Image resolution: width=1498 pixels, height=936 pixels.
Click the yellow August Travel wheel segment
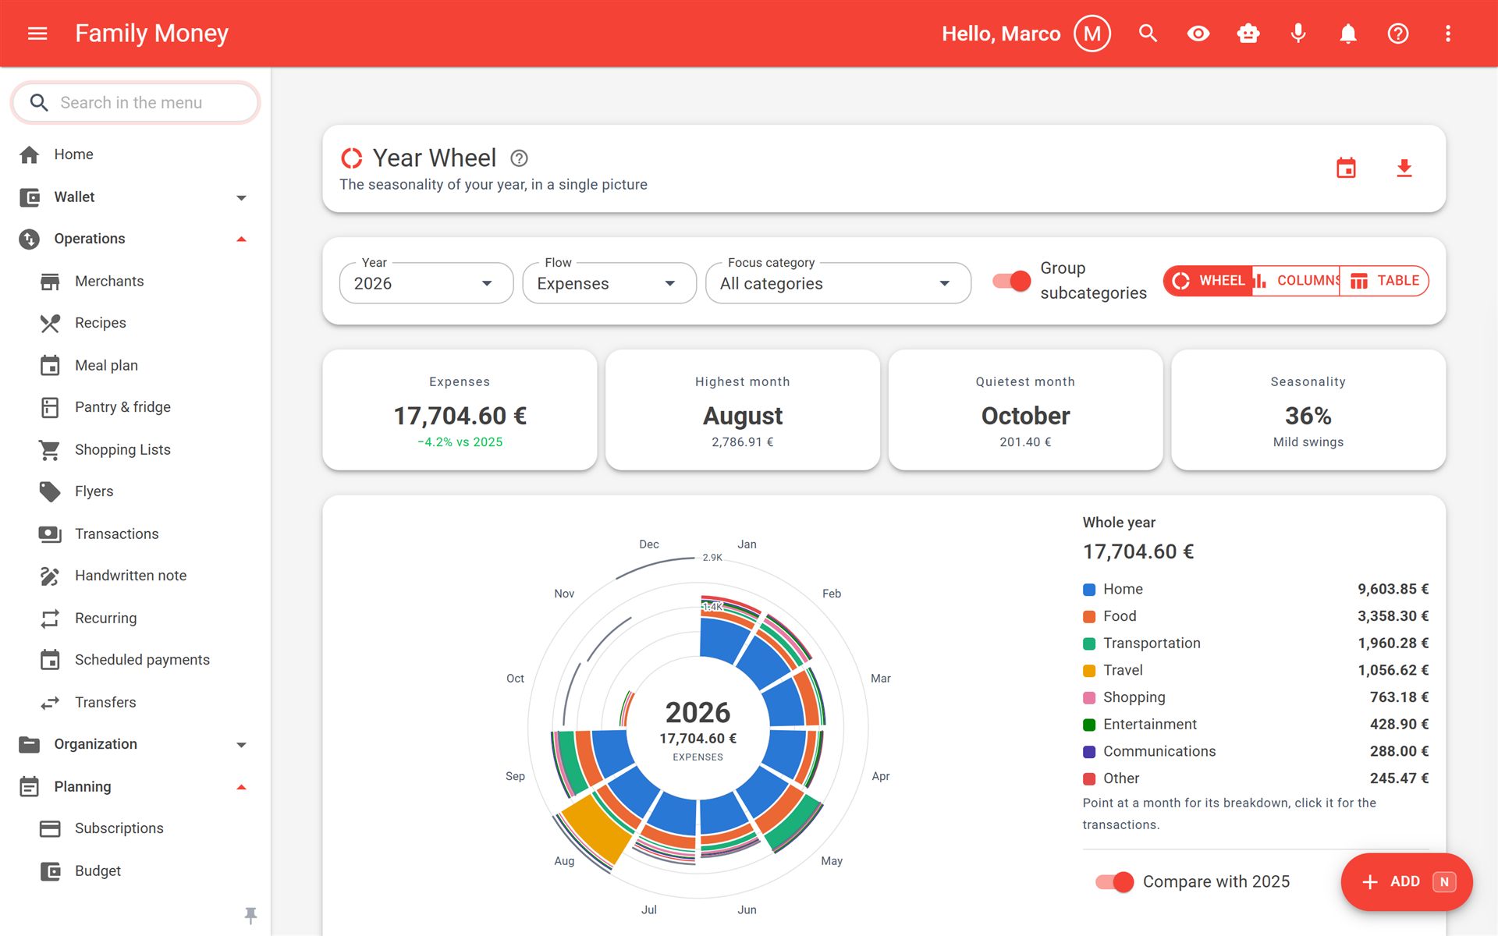click(597, 828)
